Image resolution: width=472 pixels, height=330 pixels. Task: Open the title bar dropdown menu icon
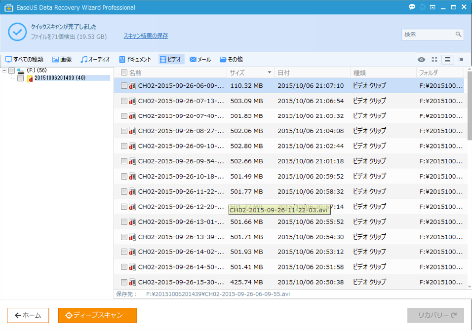(433, 7)
